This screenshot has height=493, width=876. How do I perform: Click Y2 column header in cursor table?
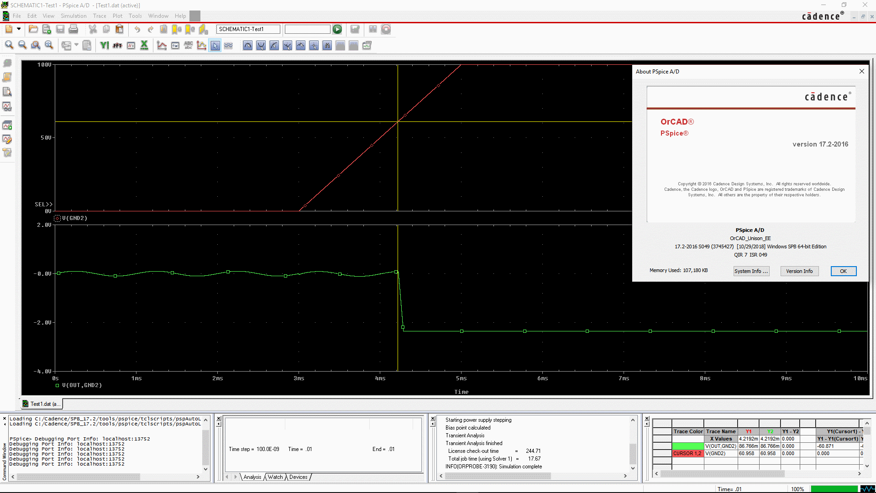[x=770, y=431]
